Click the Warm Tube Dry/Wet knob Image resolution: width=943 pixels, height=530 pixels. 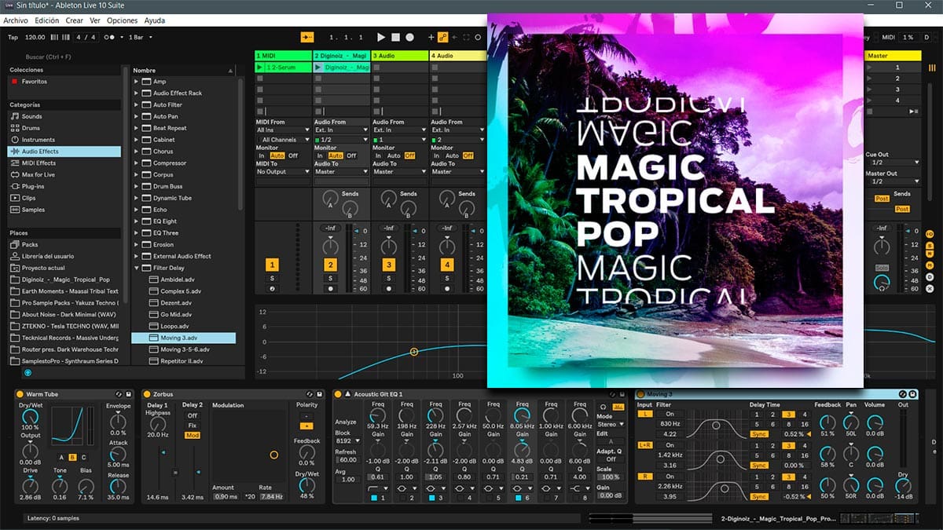(30, 417)
